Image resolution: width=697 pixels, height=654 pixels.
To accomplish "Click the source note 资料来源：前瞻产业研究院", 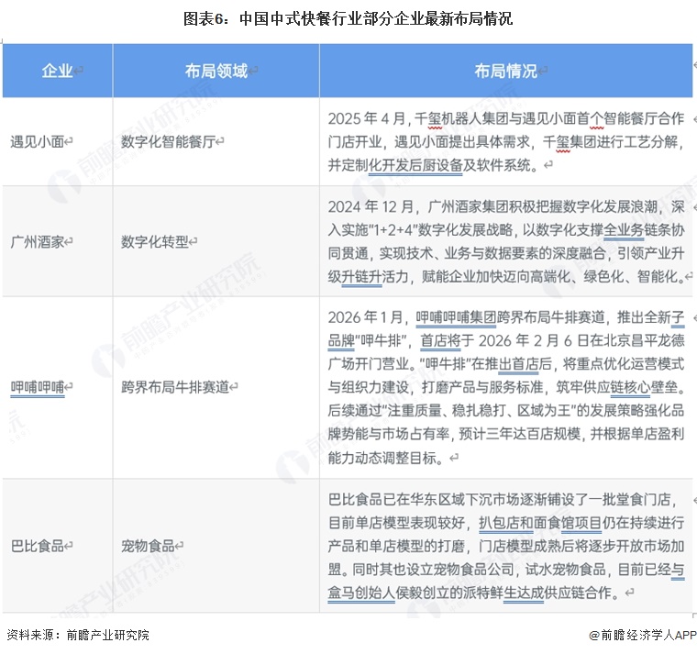I will click(78, 635).
